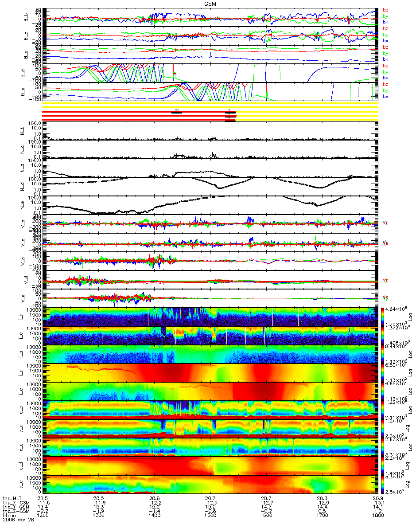Select the bx legend of B_e panel

tap(385, 97)
